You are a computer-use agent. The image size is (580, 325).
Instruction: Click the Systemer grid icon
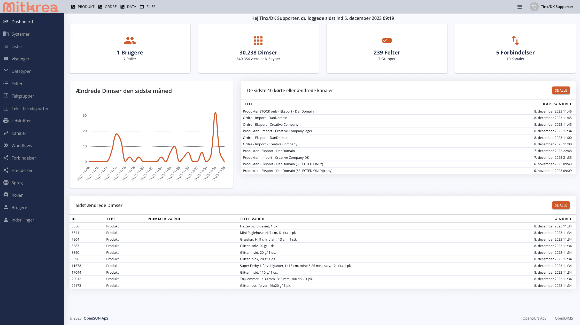pos(6,34)
